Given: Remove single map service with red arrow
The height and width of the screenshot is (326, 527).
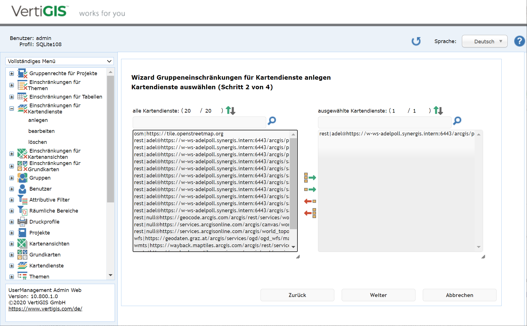Looking at the screenshot, I should pos(310,201).
